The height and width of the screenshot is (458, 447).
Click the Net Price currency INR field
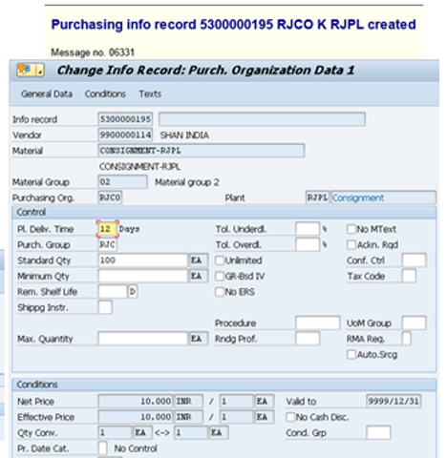click(188, 401)
